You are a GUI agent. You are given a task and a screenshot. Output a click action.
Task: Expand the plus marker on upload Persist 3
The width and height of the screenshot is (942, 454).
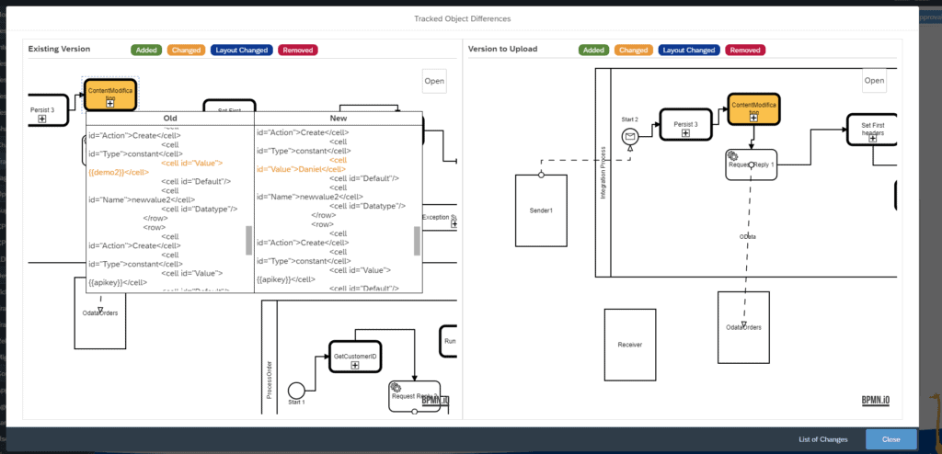[x=685, y=132]
